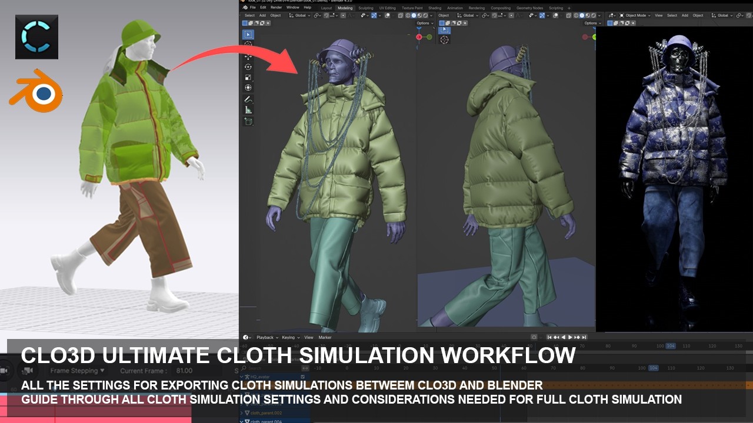Open the timeline Playback dropdown
The width and height of the screenshot is (753, 423).
coord(267,337)
